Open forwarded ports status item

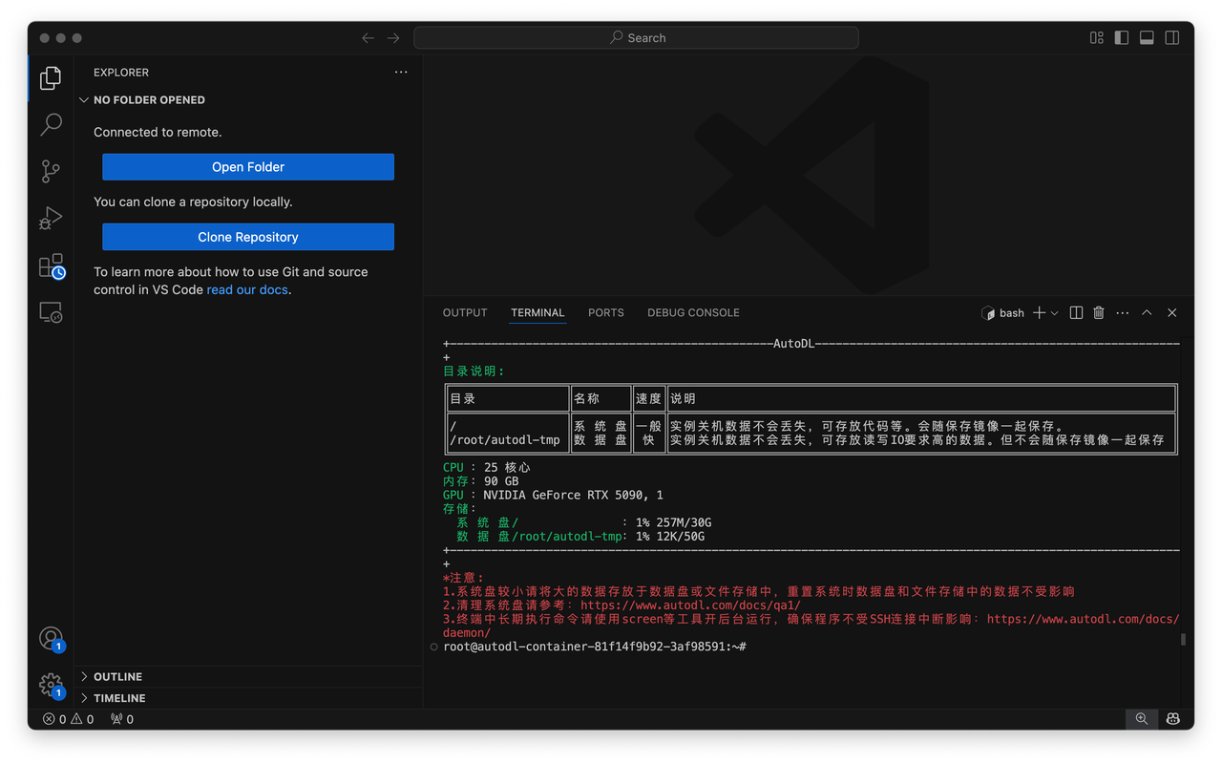pyautogui.click(x=122, y=719)
